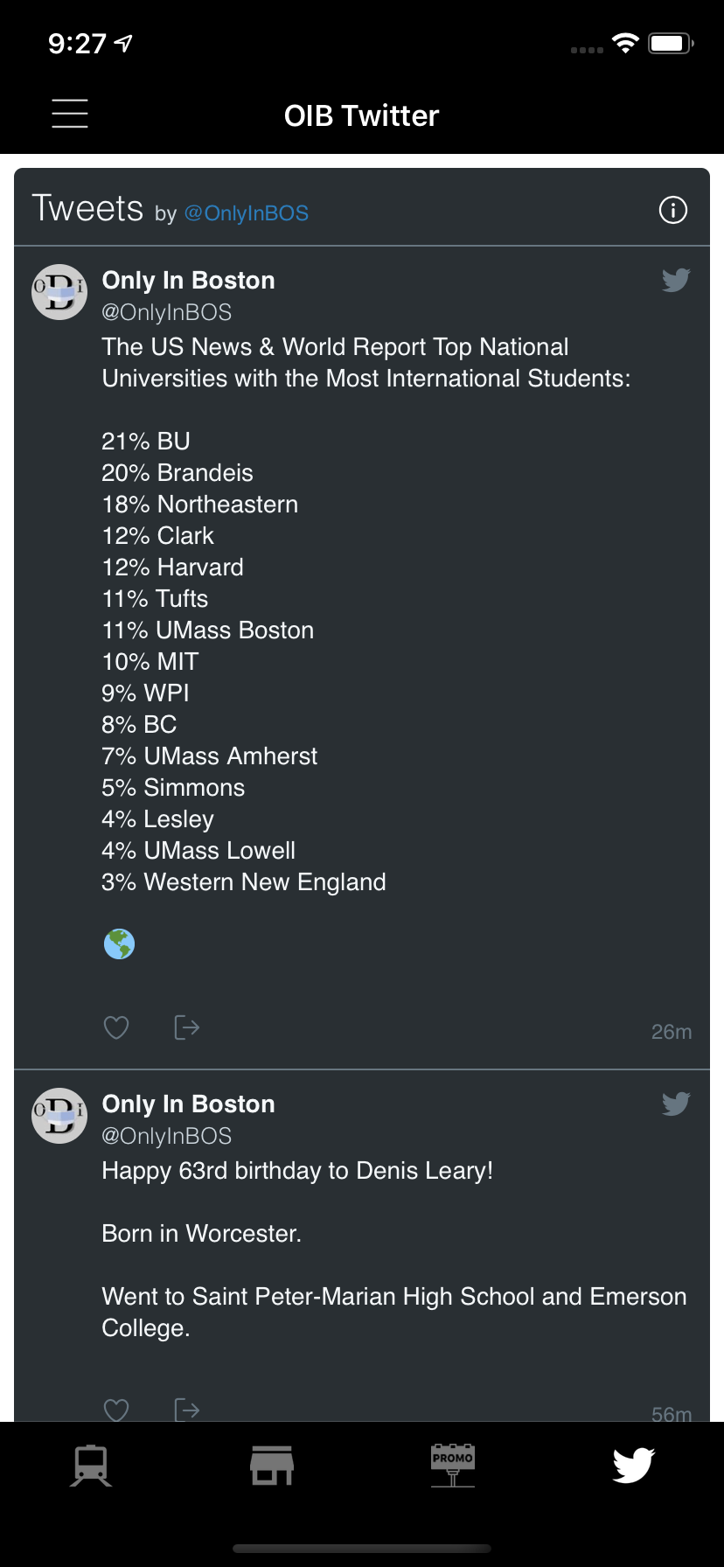Tap Only In Boston avatar on first tweet
This screenshot has height=1567, width=724.
59,292
